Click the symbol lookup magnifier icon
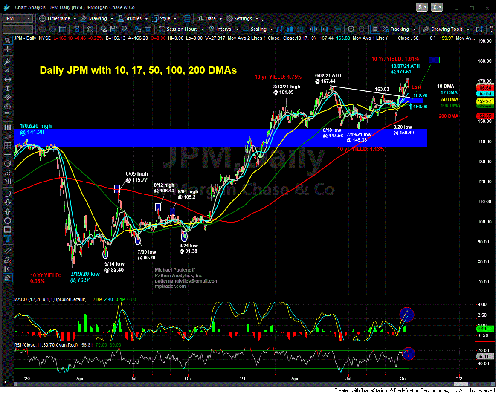The width and height of the screenshot is (496, 393). (x=76, y=29)
